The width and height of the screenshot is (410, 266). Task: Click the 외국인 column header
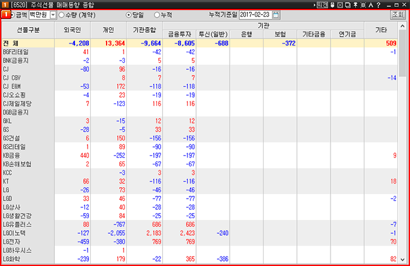[x=73, y=30]
